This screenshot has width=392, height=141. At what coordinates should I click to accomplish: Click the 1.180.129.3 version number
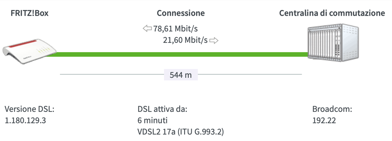coord(25,120)
